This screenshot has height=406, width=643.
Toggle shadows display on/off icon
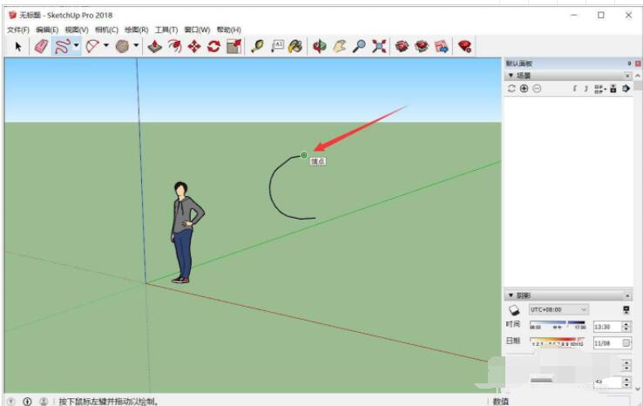point(514,309)
